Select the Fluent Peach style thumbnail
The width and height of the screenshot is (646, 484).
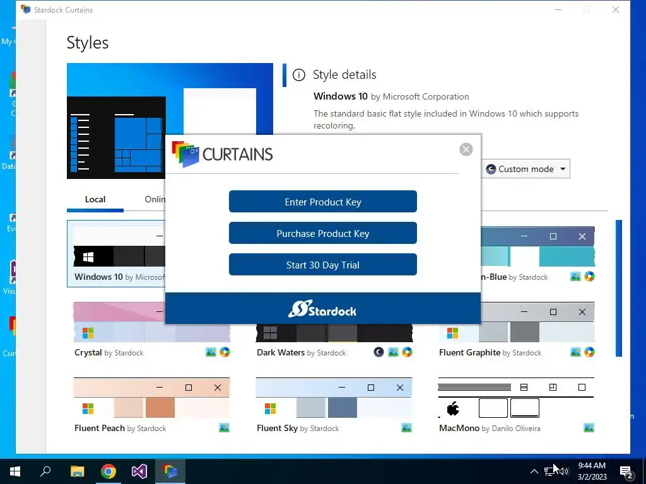coord(151,398)
